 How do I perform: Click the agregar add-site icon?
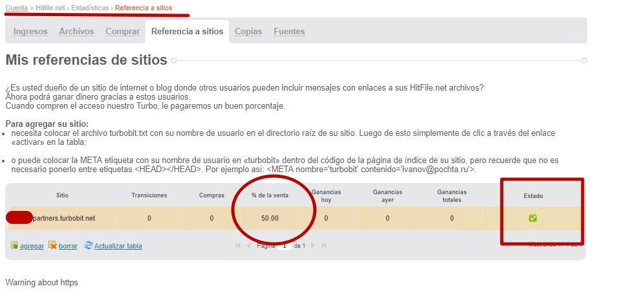coord(14,245)
